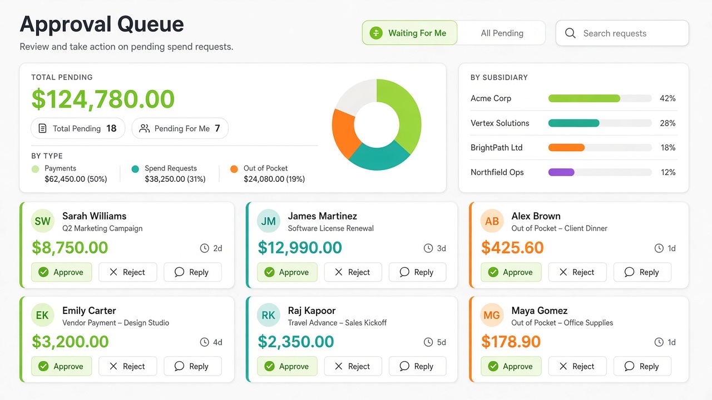This screenshot has width=712, height=400.
Task: Reply to Alex Brown's Client Dinner request
Action: (x=642, y=272)
